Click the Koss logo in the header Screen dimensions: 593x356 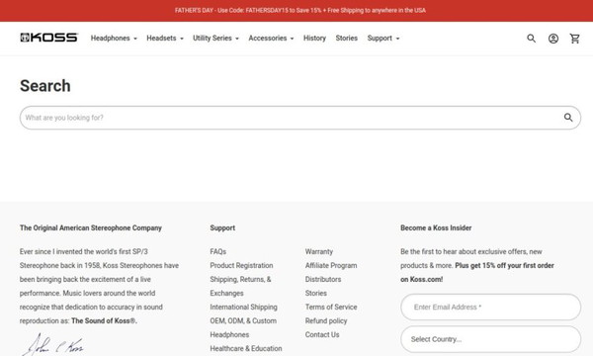coord(49,38)
